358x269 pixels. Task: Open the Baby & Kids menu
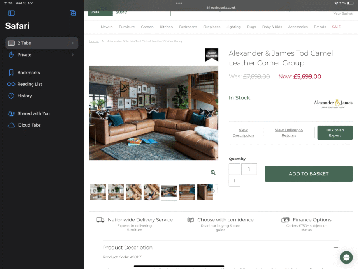click(272, 27)
